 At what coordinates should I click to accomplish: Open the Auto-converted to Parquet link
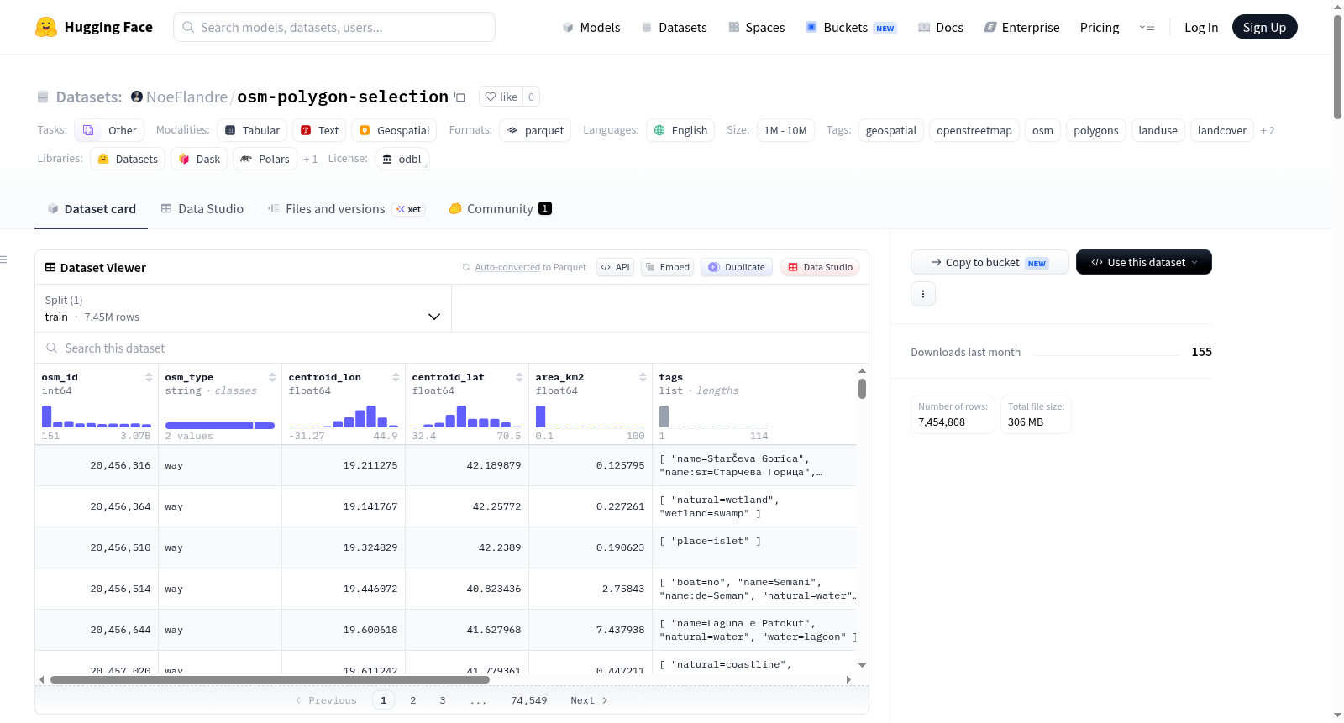click(507, 267)
